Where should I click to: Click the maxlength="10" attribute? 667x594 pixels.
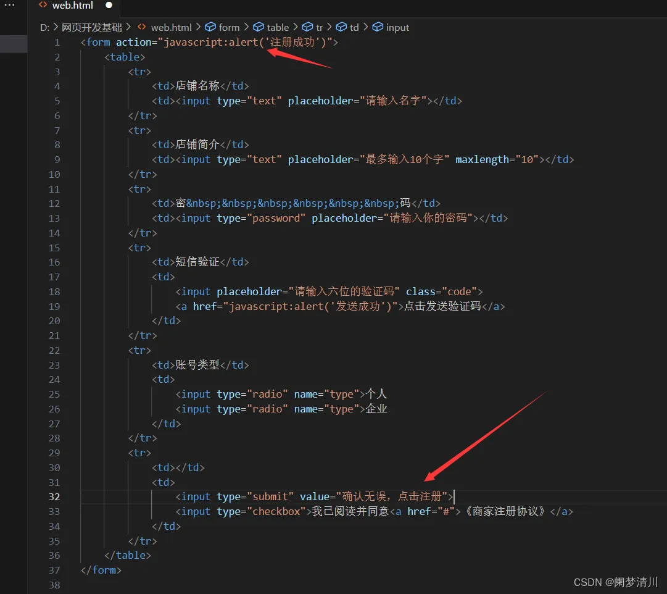[x=497, y=160]
